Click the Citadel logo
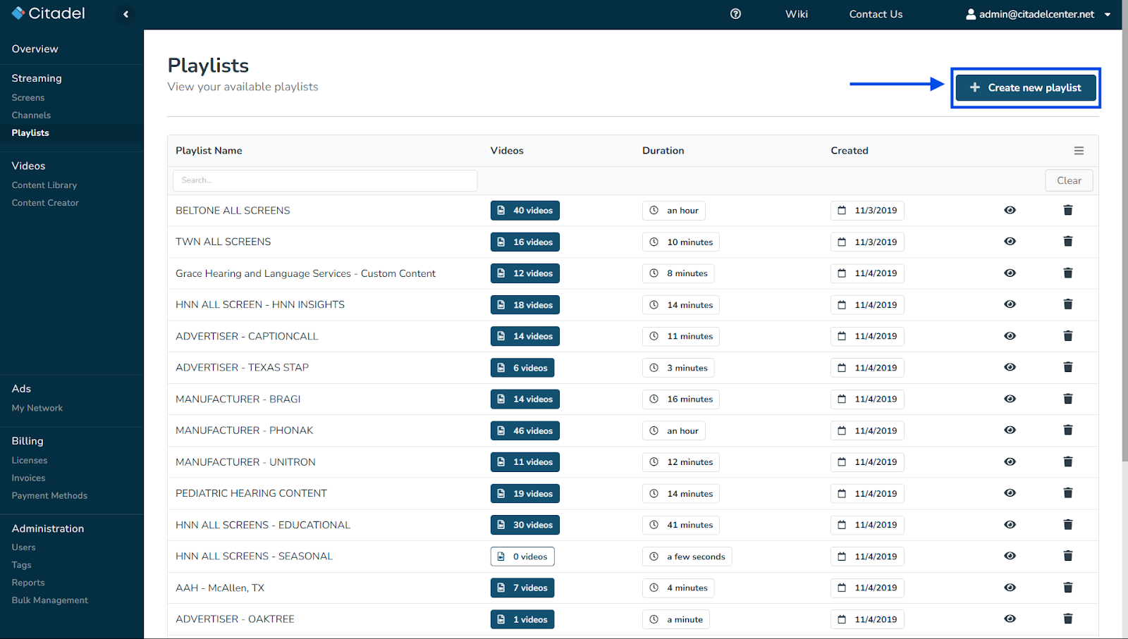 [49, 13]
